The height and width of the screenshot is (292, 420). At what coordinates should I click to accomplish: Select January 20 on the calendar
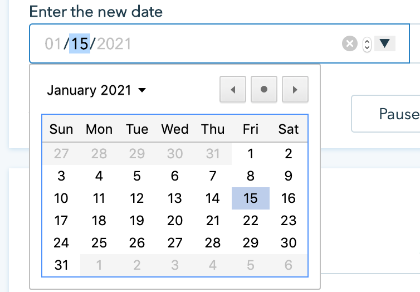point(175,221)
